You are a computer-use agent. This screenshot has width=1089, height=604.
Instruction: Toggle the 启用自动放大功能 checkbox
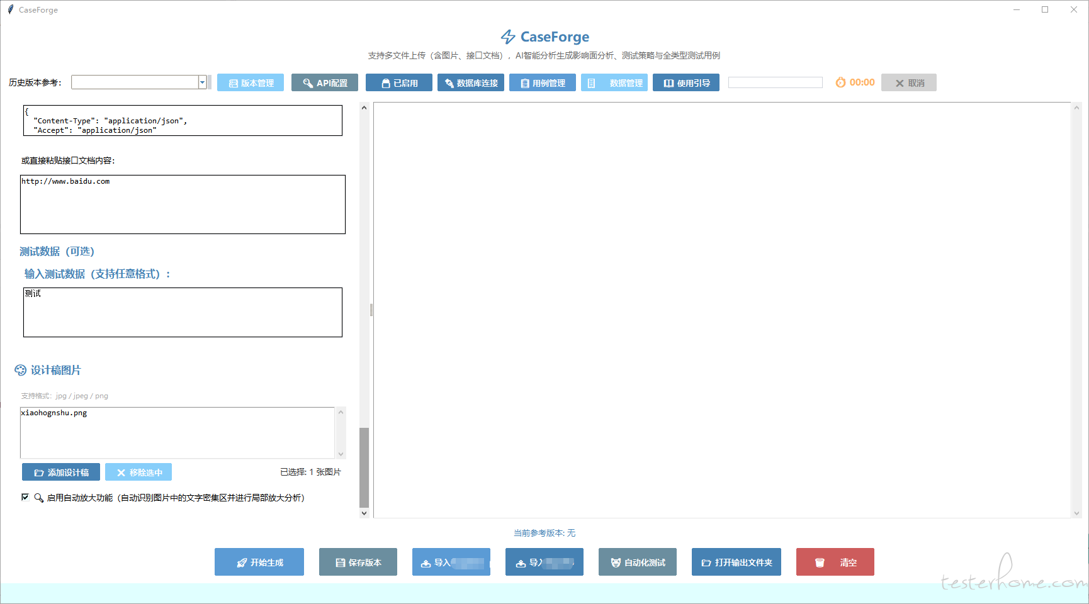pos(25,497)
